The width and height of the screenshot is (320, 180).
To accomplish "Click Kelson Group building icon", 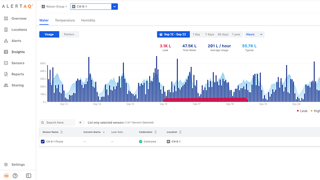I will tap(43, 6).
